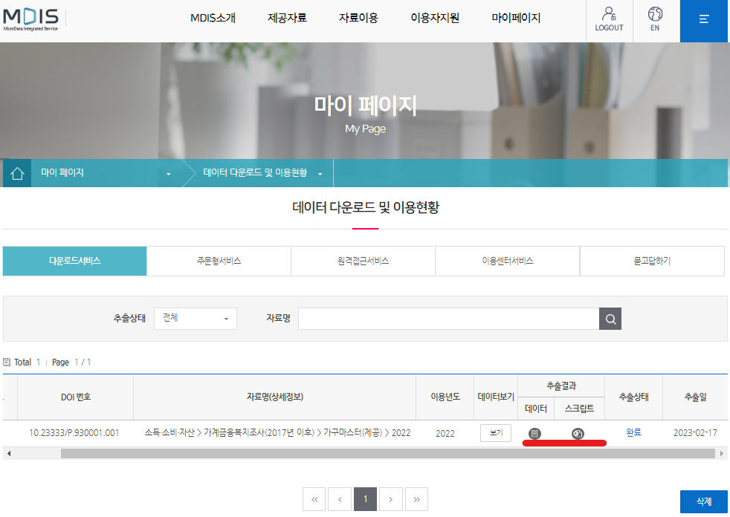Download the extracted script file icon
The height and width of the screenshot is (517, 730).
click(578, 434)
